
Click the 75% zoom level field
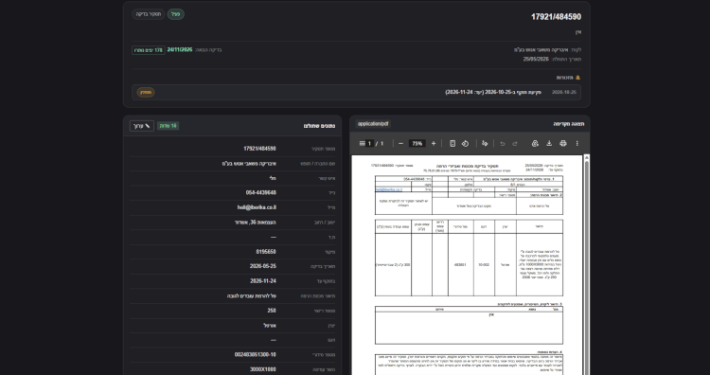coord(417,144)
